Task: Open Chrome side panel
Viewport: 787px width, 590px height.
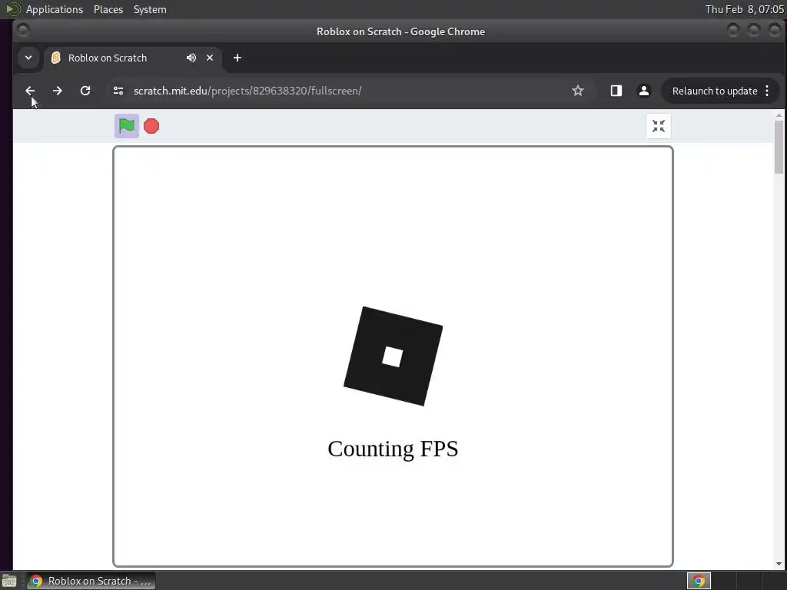Action: pos(616,91)
